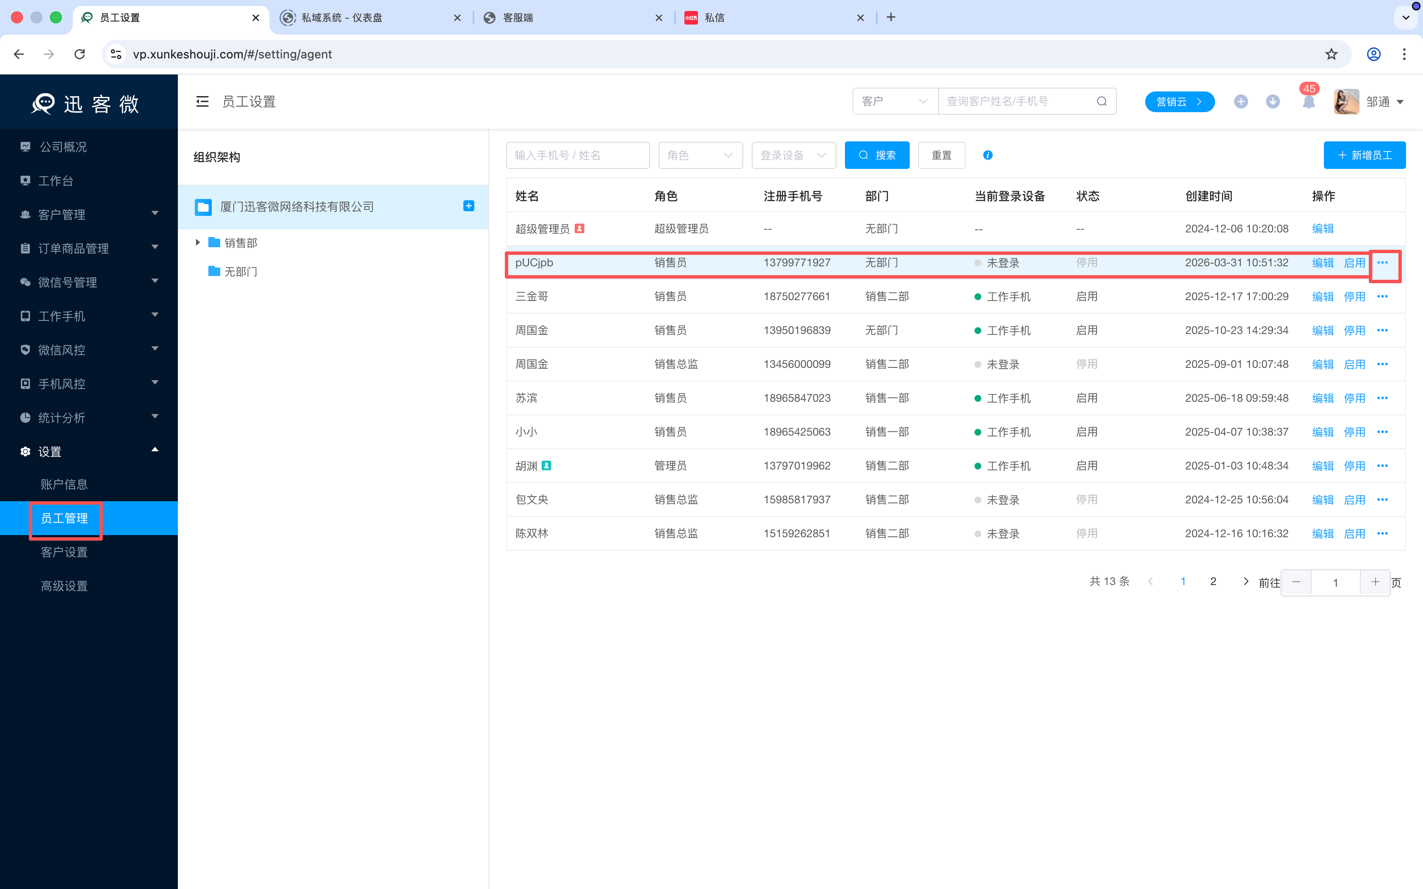Increase page number with the plus stepper
The image size is (1423, 889).
(1375, 582)
